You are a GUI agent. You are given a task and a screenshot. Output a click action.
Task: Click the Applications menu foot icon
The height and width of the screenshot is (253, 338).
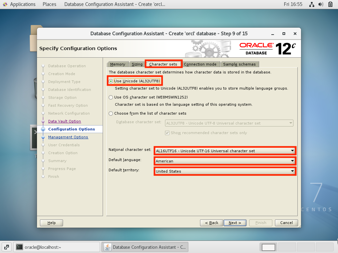pyautogui.click(x=5, y=4)
